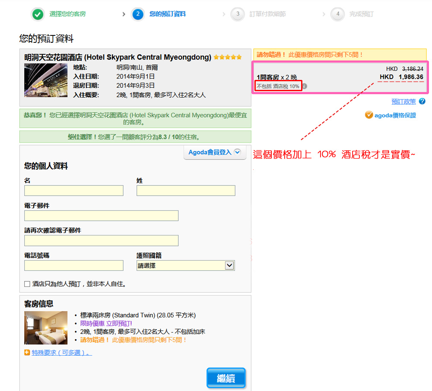Click the green checkmark step-one icon
The width and height of the screenshot is (432, 391).
[x=38, y=14]
